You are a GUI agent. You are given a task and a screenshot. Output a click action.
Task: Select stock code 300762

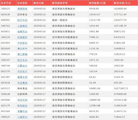click(6, 26)
